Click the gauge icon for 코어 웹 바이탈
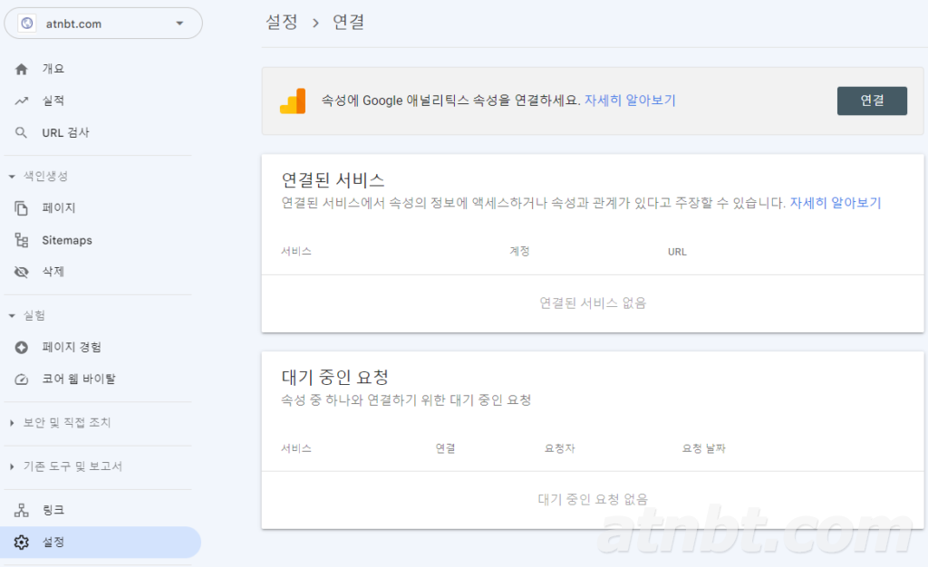 pyautogui.click(x=22, y=379)
